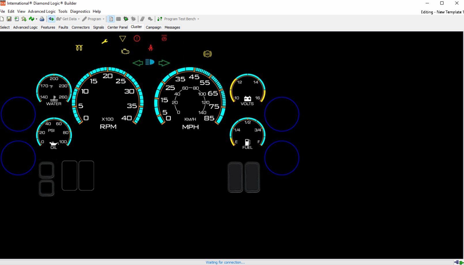This screenshot has width=464, height=265.
Task: Create a new document
Action: [2, 19]
